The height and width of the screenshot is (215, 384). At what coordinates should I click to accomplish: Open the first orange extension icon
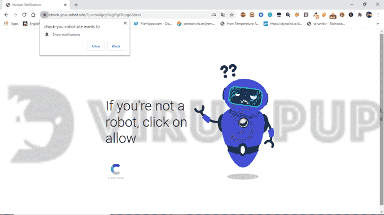[x=243, y=15]
